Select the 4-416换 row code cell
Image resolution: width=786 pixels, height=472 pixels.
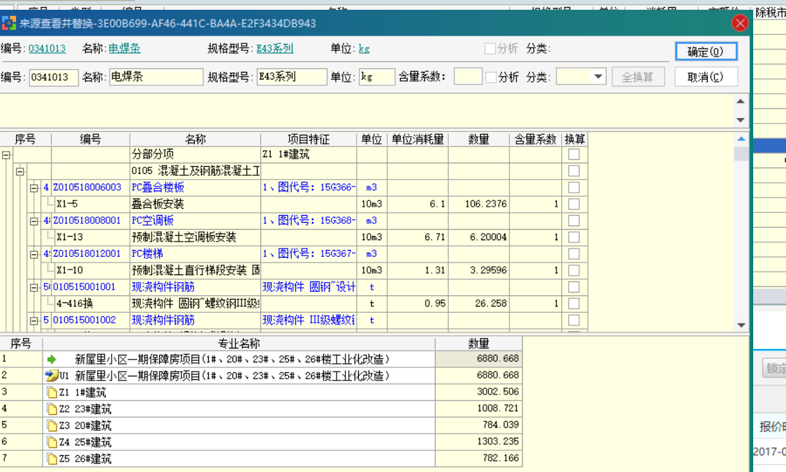click(x=90, y=304)
